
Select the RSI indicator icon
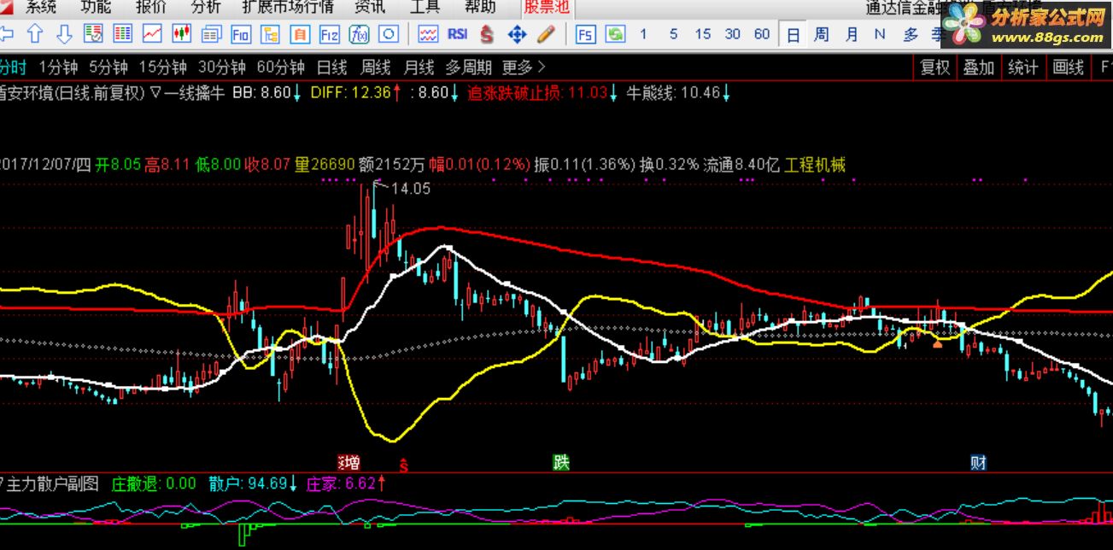[458, 34]
